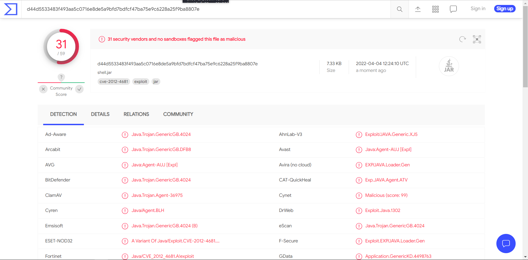Click Avira result EXP/JAVA.Loader.Gen
This screenshot has height=260, width=528.
coord(387,165)
